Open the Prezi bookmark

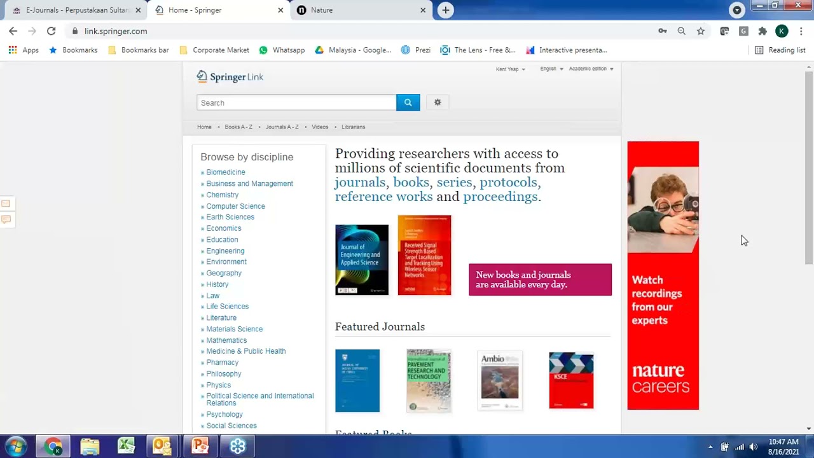pos(416,50)
